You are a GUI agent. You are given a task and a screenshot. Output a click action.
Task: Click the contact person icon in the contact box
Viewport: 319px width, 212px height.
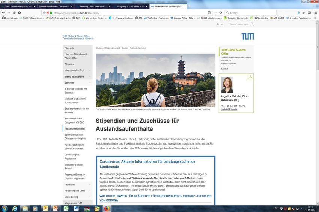(x=250, y=77)
